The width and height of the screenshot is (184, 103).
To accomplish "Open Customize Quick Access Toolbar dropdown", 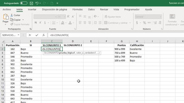I will (57, 3).
